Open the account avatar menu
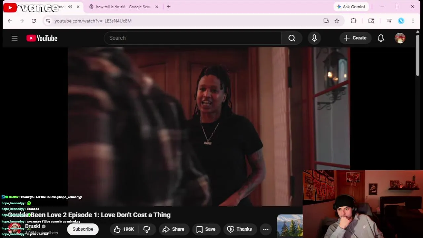The height and width of the screenshot is (238, 423). (400, 38)
